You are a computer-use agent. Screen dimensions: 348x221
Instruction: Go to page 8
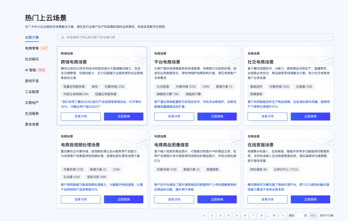(261, 216)
